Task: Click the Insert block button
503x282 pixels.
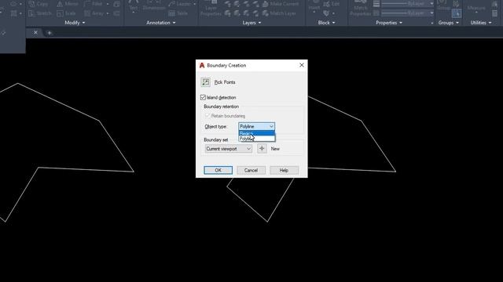Action: 314,5
